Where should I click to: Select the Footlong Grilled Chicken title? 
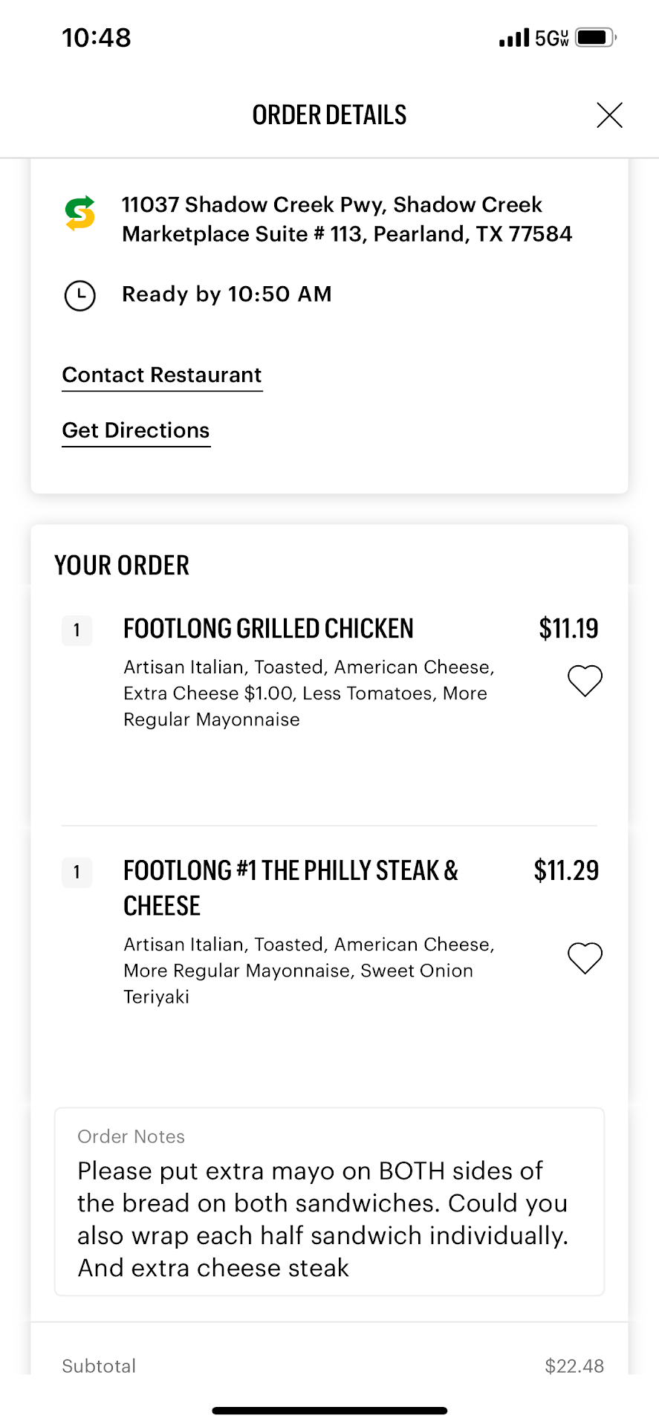click(268, 629)
